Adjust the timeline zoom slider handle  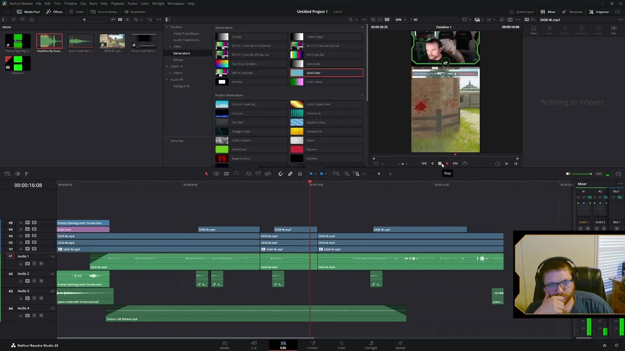[379, 174]
